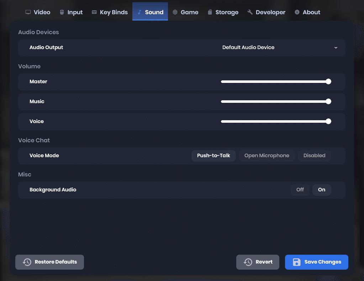
Task: Click the Voice volume slider handle
Action: click(328, 121)
